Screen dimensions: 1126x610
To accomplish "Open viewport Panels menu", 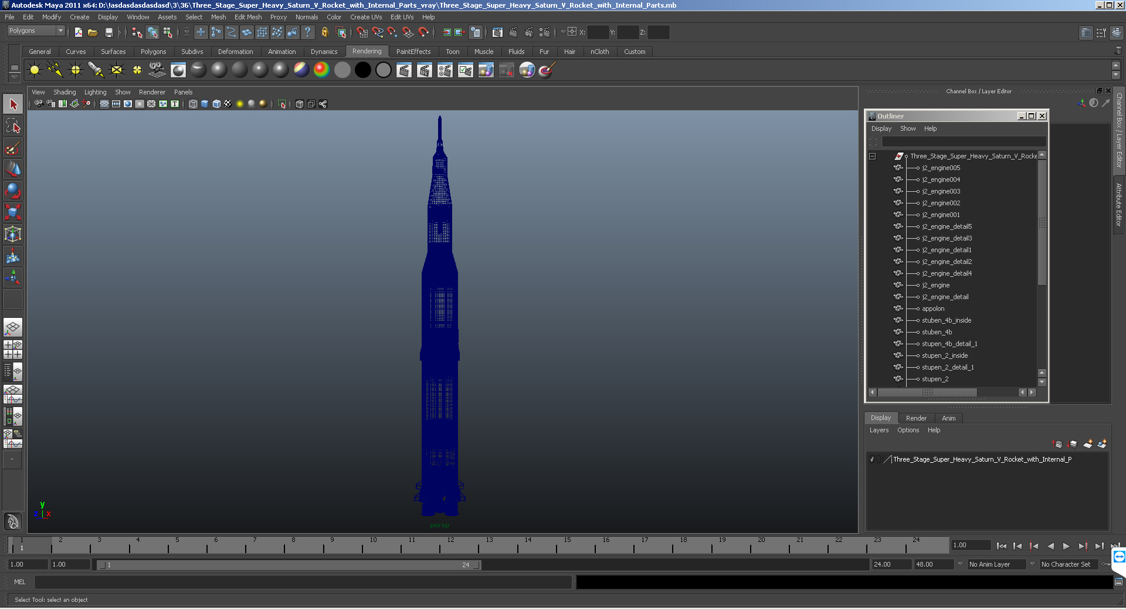I will click(x=183, y=92).
